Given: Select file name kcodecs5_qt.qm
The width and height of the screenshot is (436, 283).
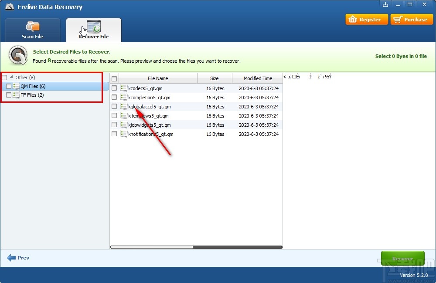Looking at the screenshot, I should pos(146,88).
